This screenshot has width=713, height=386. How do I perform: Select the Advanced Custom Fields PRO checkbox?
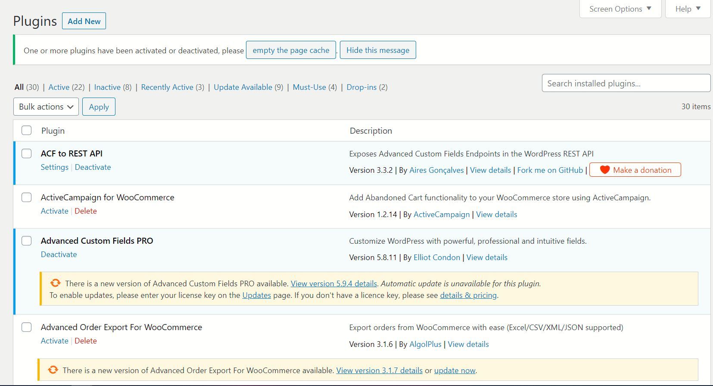(27, 241)
